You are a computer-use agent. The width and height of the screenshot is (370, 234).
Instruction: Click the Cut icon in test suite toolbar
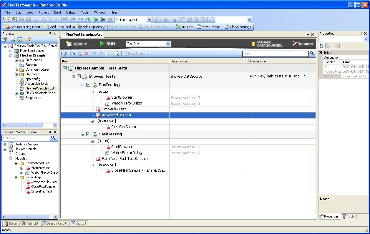point(65,53)
